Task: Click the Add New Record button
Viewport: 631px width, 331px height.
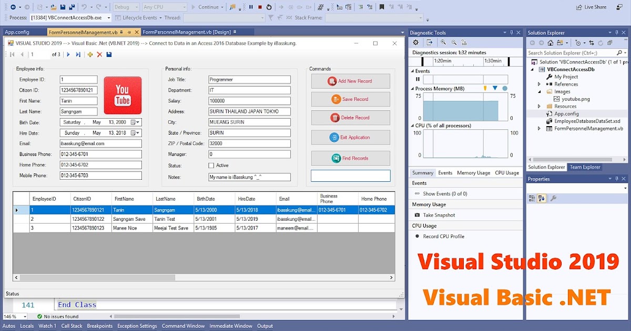Action: tap(350, 81)
